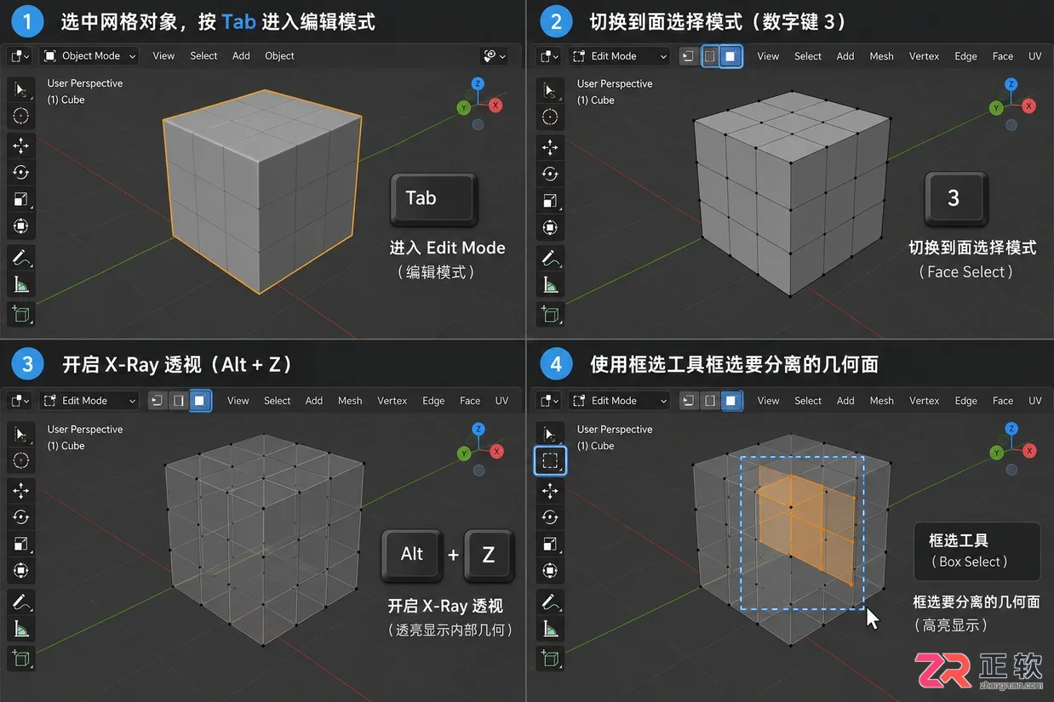
Task: Select the Tweak select tool in step 1 viewport
Action: [21, 90]
